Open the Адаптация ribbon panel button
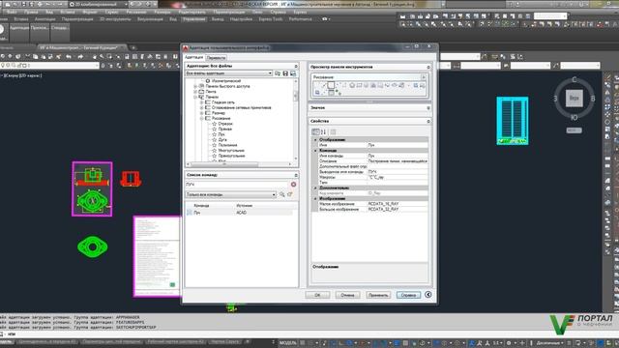 [x=19, y=32]
